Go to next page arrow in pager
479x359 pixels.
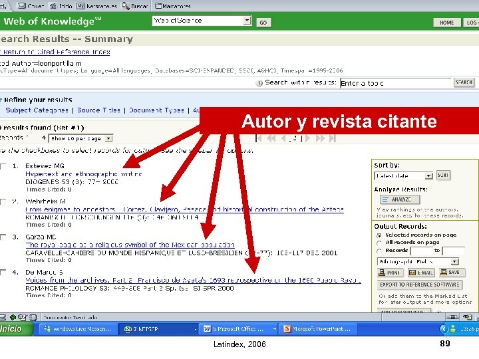tap(307, 138)
